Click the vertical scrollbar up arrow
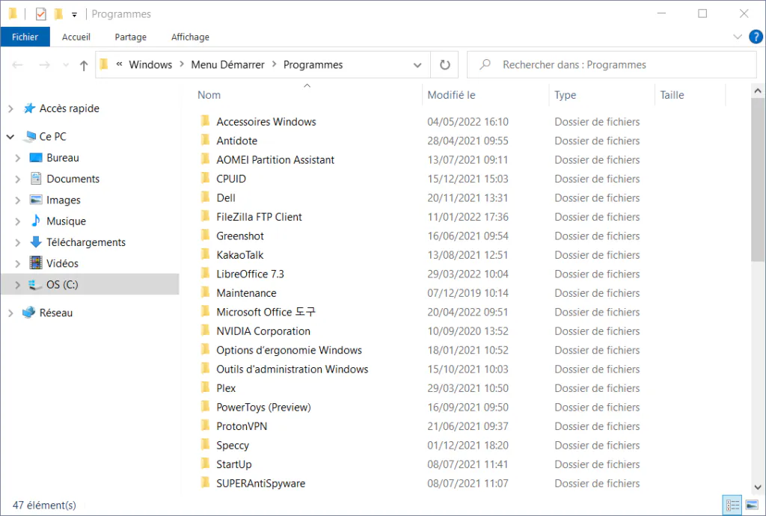The height and width of the screenshot is (516, 766). click(758, 90)
